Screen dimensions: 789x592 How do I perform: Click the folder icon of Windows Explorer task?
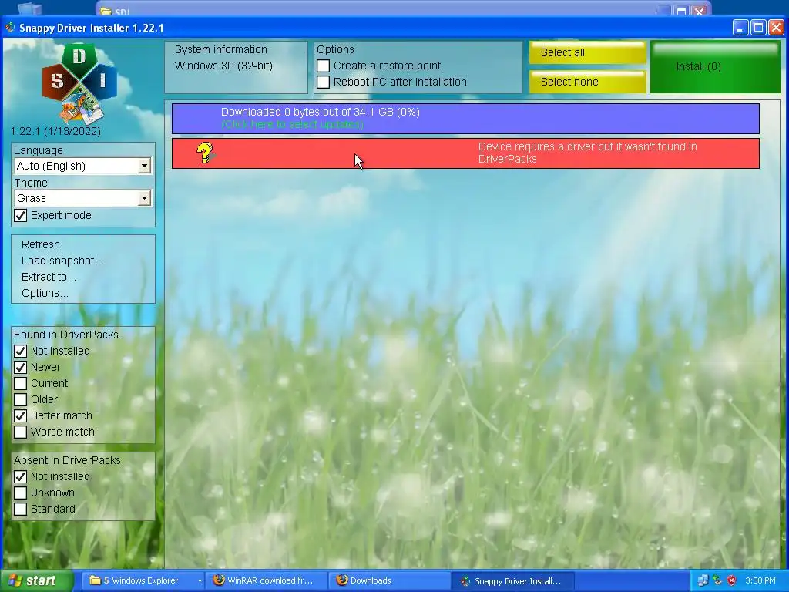tap(95, 580)
